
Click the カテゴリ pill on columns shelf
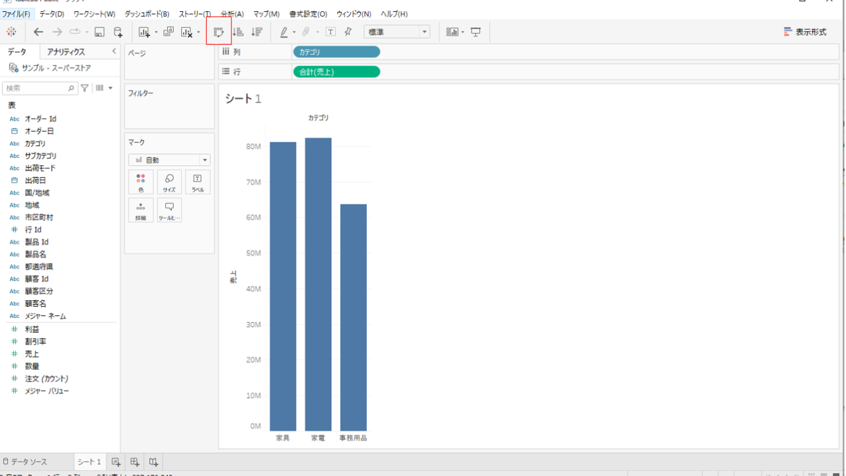(336, 52)
